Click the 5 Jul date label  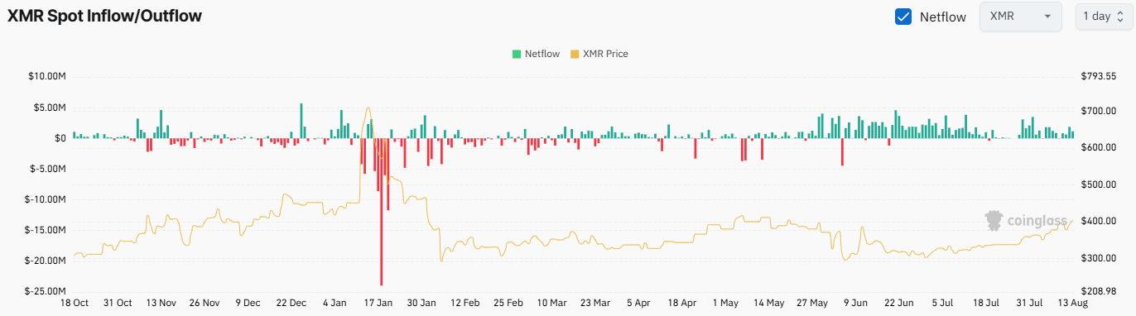941,304
